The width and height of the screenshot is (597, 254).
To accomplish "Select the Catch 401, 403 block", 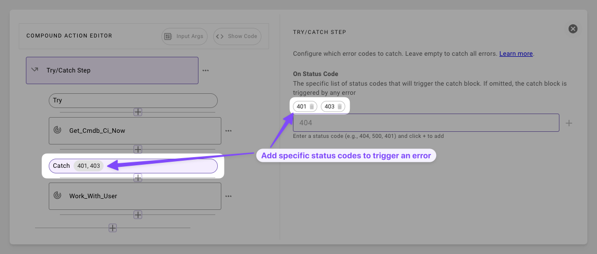I will point(133,166).
